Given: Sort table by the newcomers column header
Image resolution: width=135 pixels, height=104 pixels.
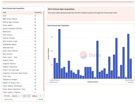Looking at the screenshot, I should [x=38, y=12].
